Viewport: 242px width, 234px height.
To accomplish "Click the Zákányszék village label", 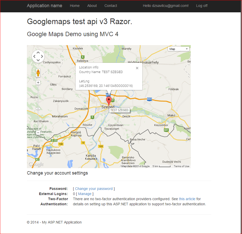I will (61, 101).
